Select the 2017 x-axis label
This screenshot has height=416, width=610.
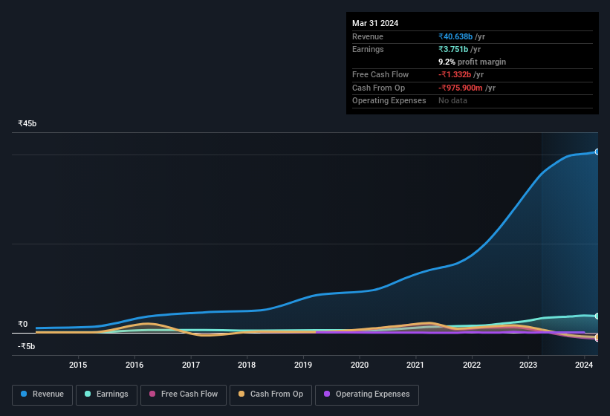click(x=191, y=365)
